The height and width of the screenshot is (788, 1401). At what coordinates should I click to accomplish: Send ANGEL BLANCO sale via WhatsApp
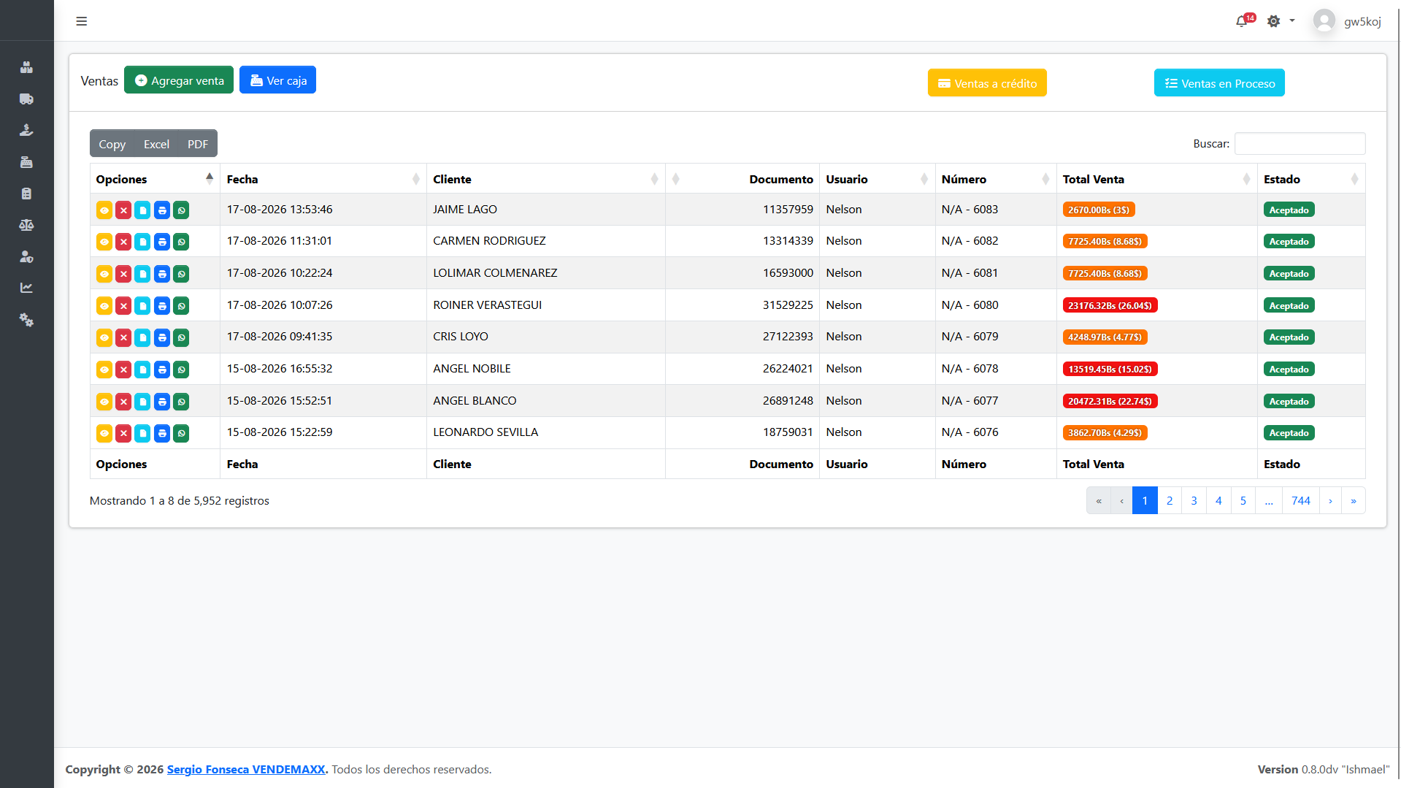click(x=181, y=402)
